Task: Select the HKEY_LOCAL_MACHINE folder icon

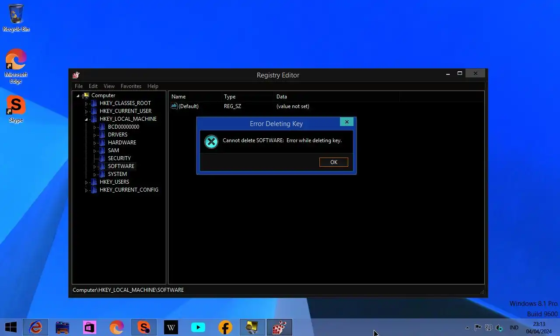Action: 94,119
